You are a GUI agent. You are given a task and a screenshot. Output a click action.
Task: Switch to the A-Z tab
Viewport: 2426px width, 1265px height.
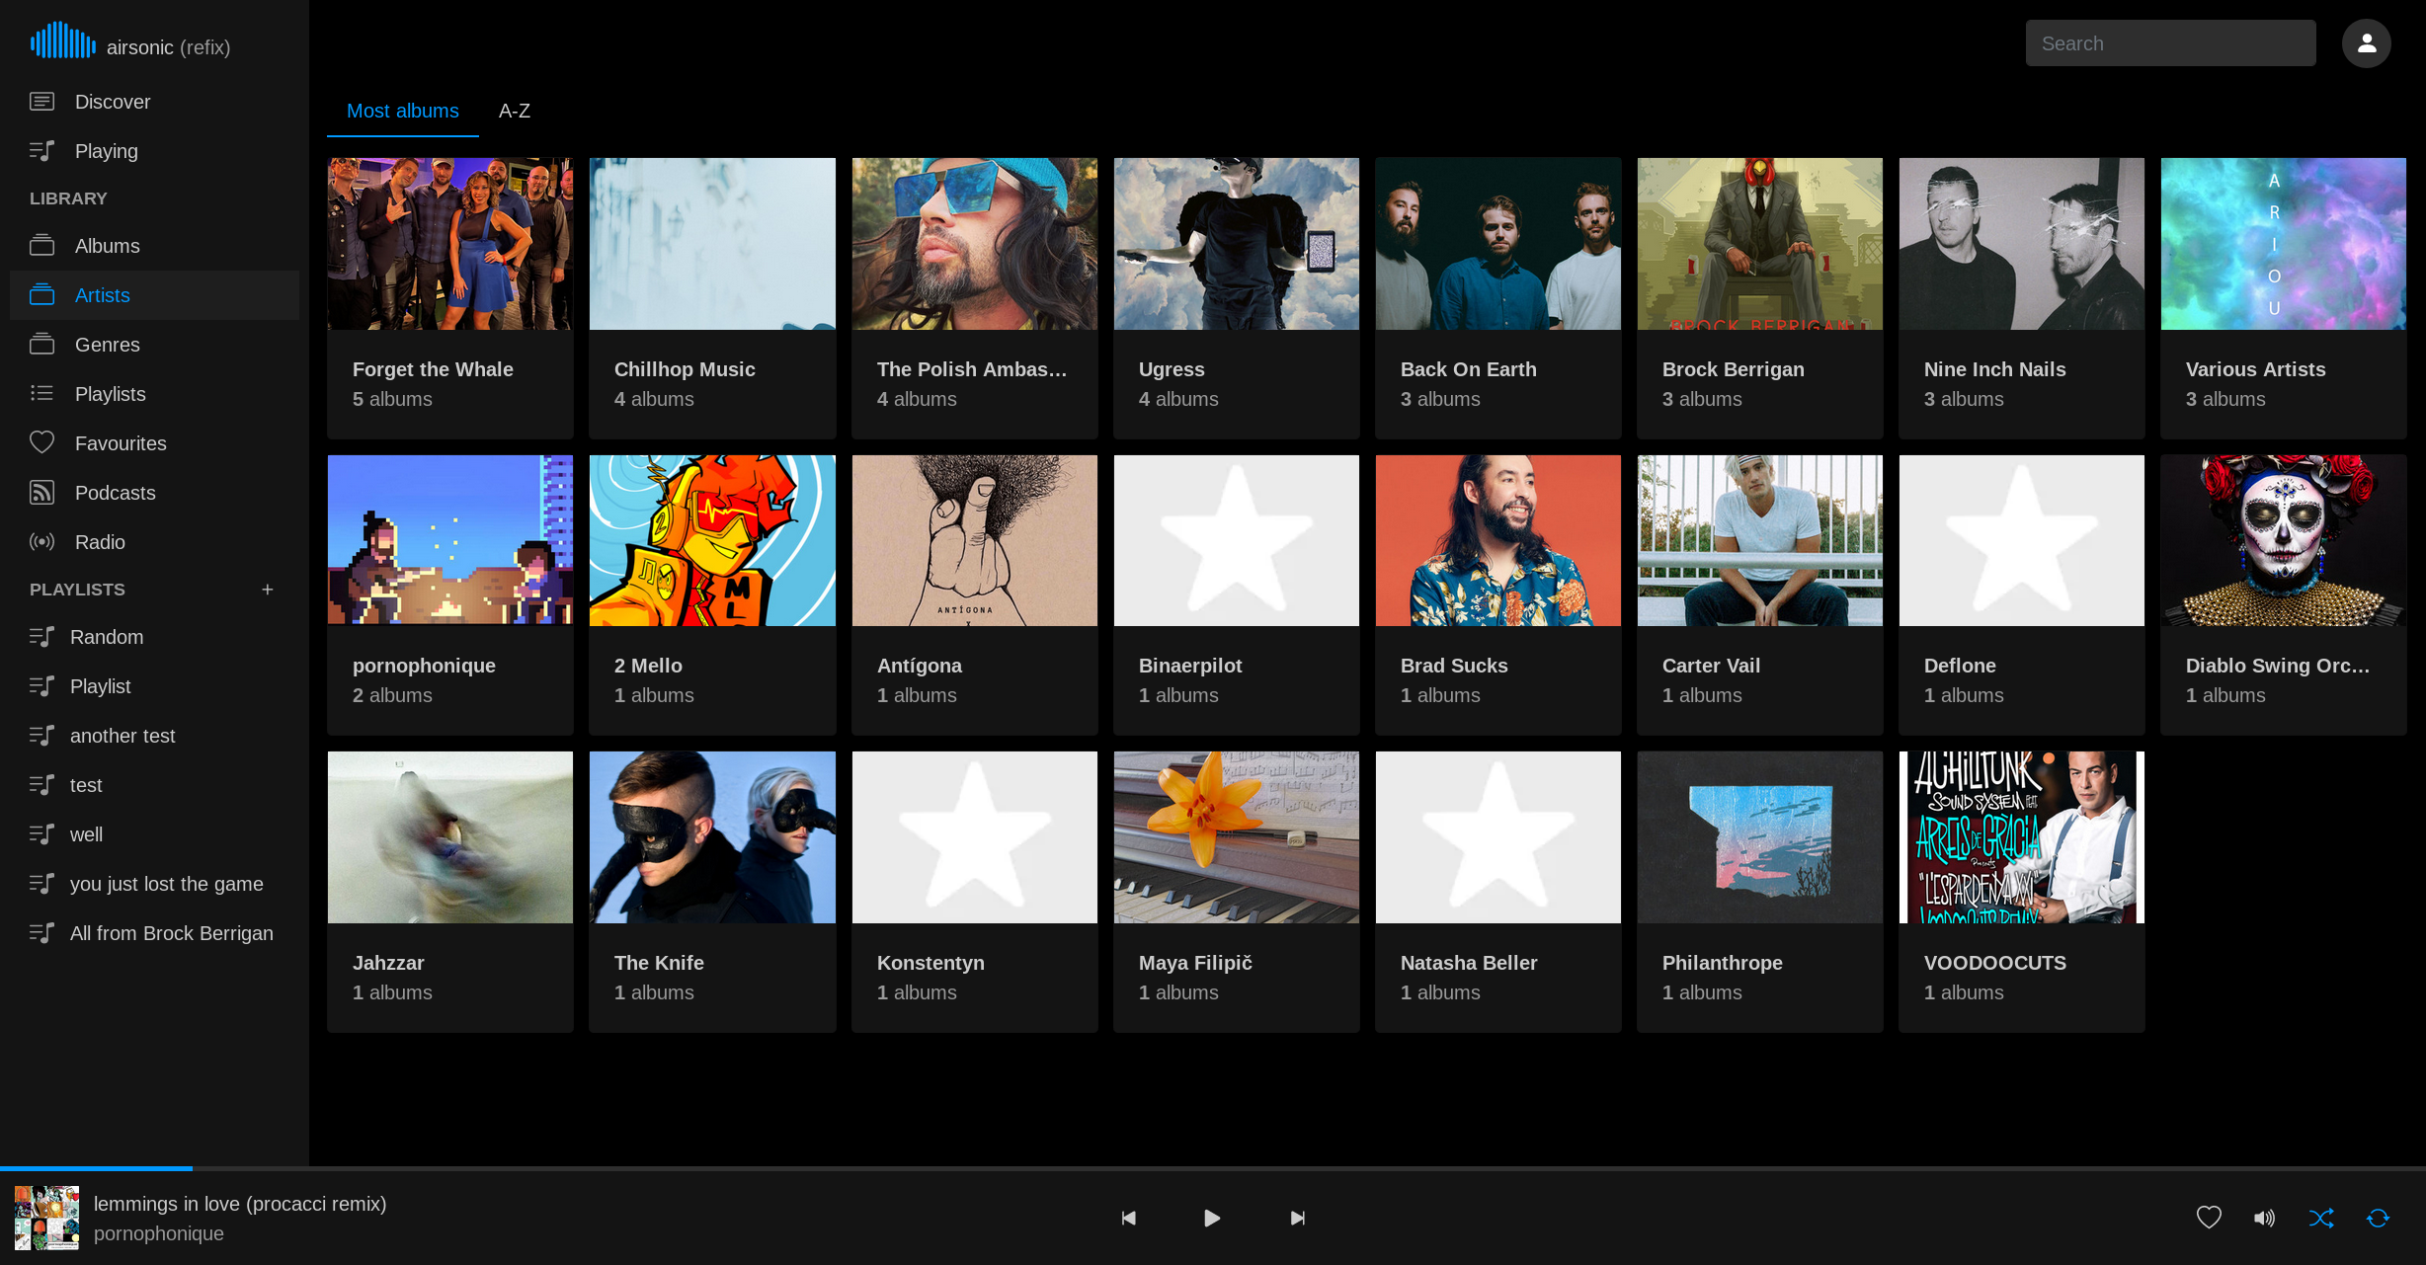pyautogui.click(x=514, y=111)
